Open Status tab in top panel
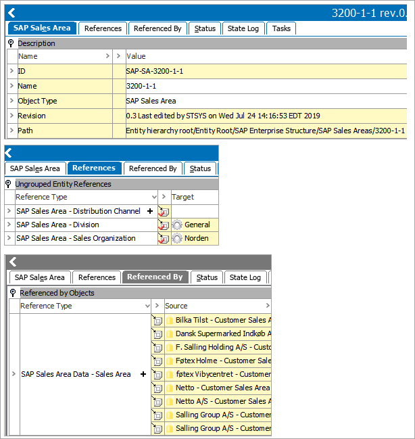The image size is (415, 439). pyautogui.click(x=205, y=28)
